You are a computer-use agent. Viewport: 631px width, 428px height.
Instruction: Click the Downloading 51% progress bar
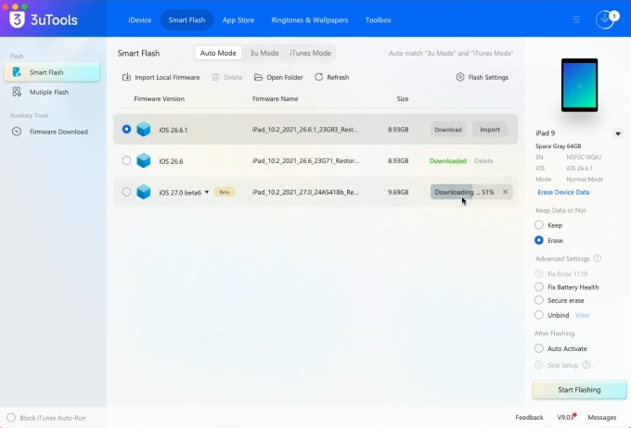point(471,192)
